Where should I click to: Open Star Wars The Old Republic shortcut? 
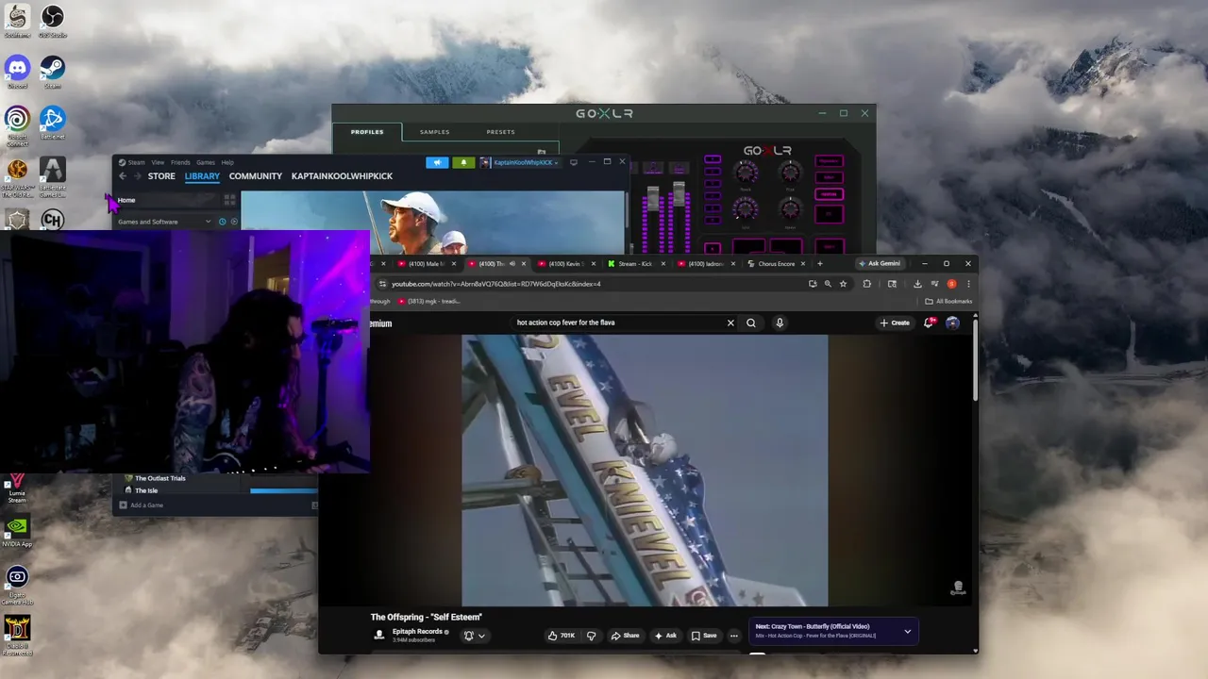(17, 176)
